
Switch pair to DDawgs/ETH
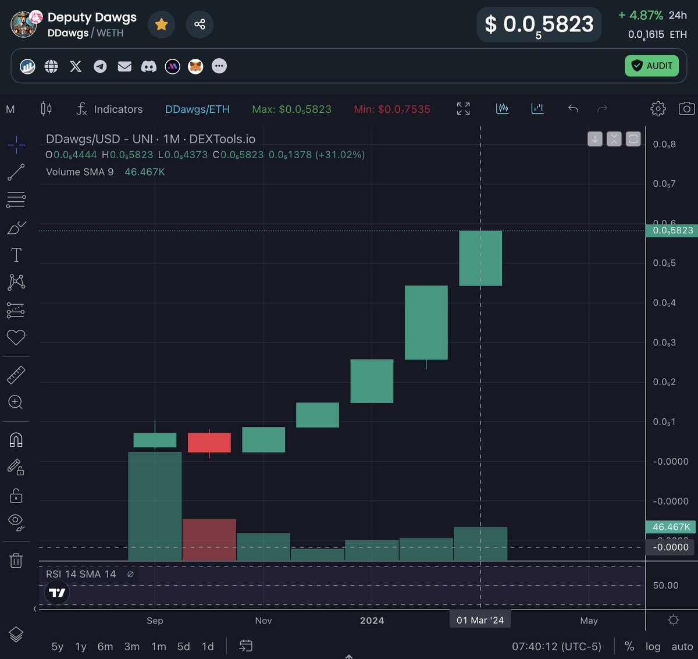coord(197,109)
